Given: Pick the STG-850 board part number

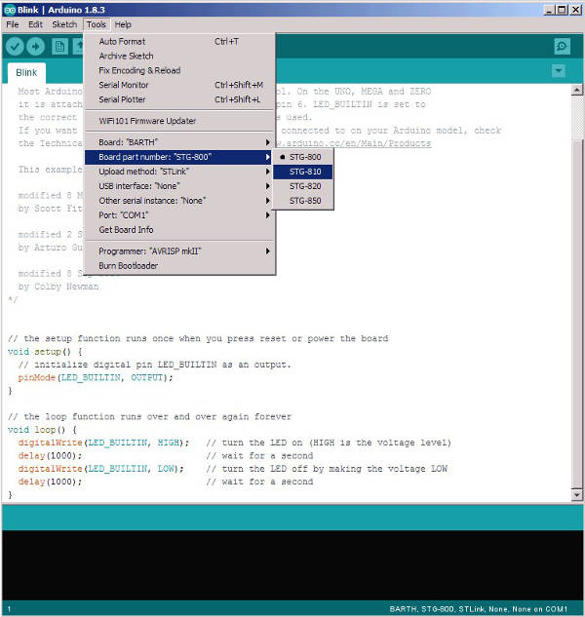Looking at the screenshot, I should [304, 201].
